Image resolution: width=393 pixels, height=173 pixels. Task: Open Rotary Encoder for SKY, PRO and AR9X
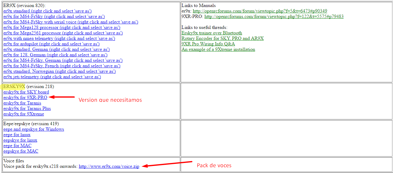coord(223,38)
